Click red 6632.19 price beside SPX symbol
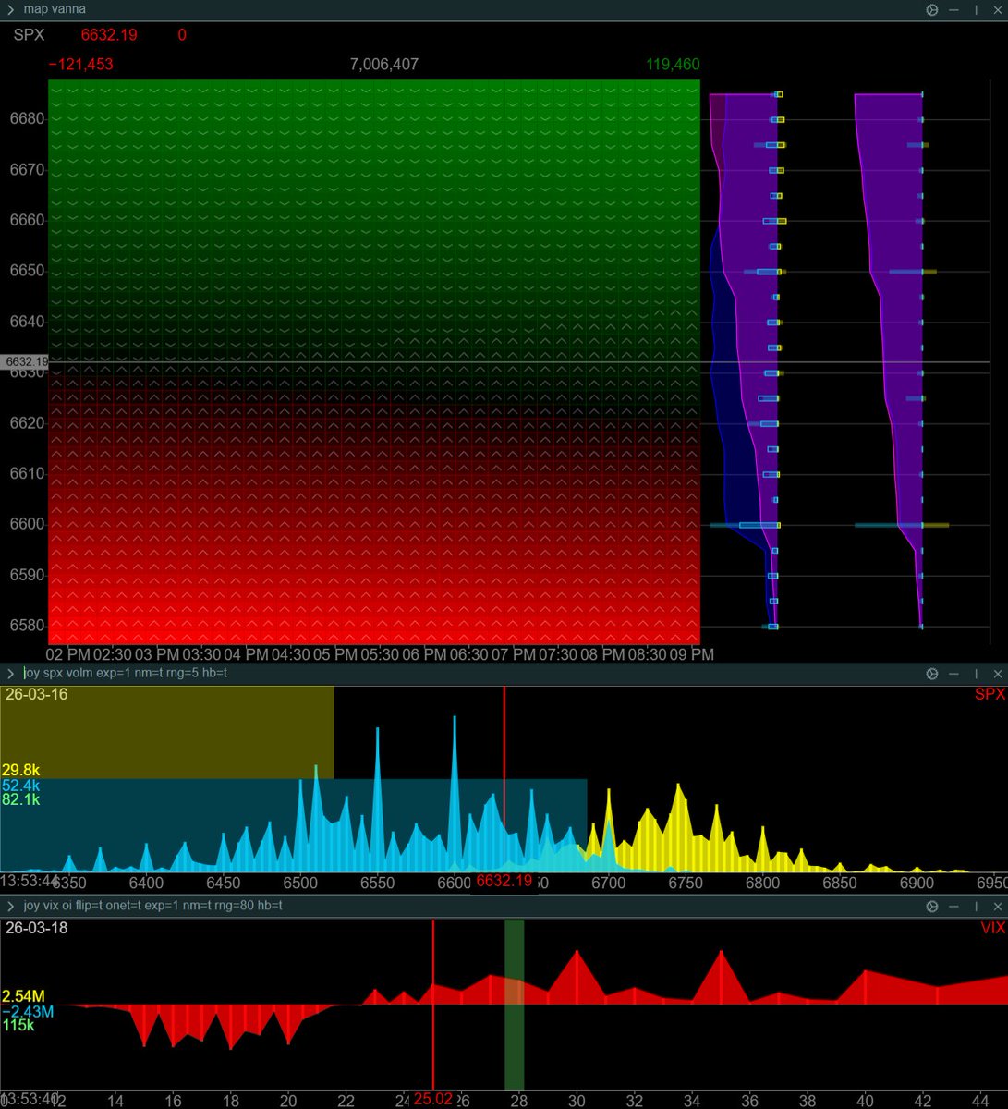 click(x=109, y=35)
